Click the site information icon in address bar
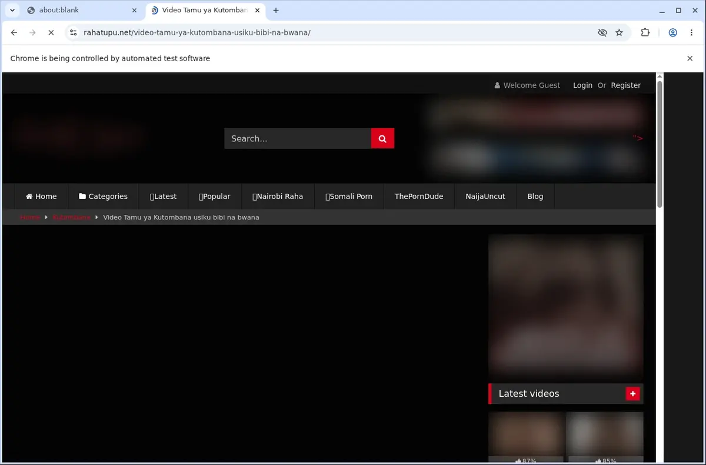This screenshot has height=465, width=706. tap(73, 32)
